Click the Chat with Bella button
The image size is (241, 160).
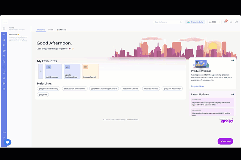pyautogui.click(x=195, y=22)
